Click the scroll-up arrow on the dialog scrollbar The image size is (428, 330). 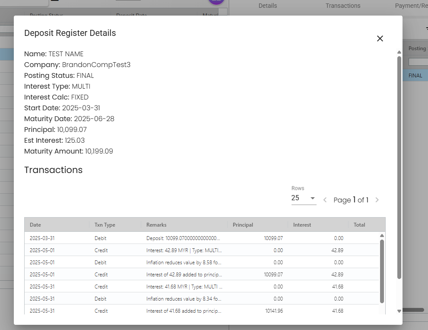[399, 51]
